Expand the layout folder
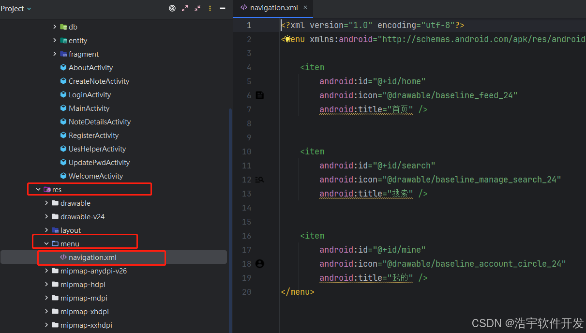The width and height of the screenshot is (586, 333). click(46, 230)
